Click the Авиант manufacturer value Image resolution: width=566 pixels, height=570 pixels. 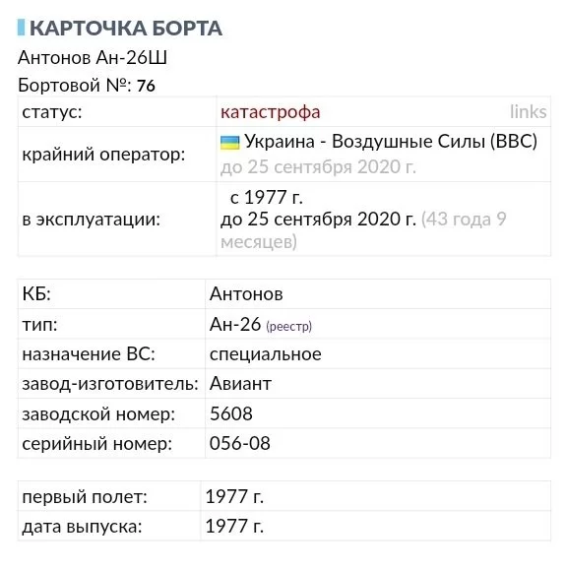(240, 384)
